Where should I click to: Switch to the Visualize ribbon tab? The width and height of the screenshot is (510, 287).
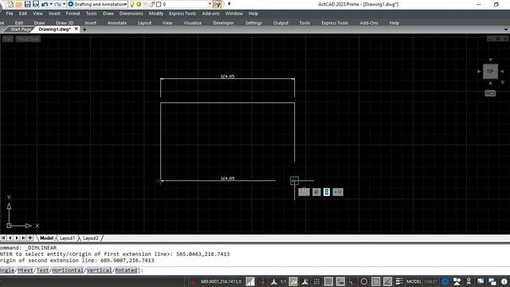[193, 23]
